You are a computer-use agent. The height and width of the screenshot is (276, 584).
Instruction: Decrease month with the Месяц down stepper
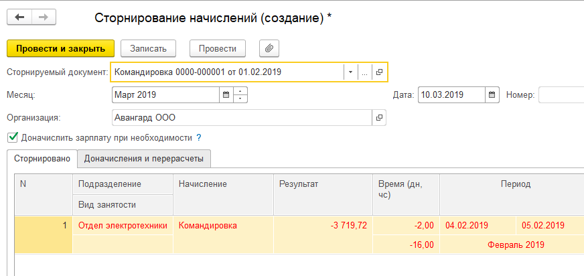point(241,99)
